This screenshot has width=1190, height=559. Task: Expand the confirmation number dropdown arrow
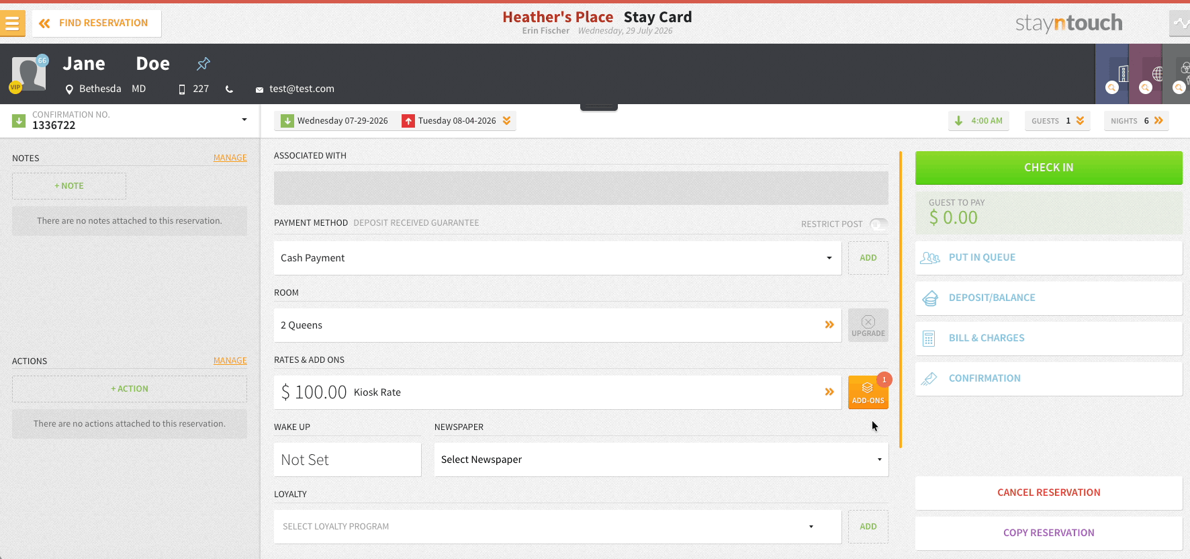[244, 120]
